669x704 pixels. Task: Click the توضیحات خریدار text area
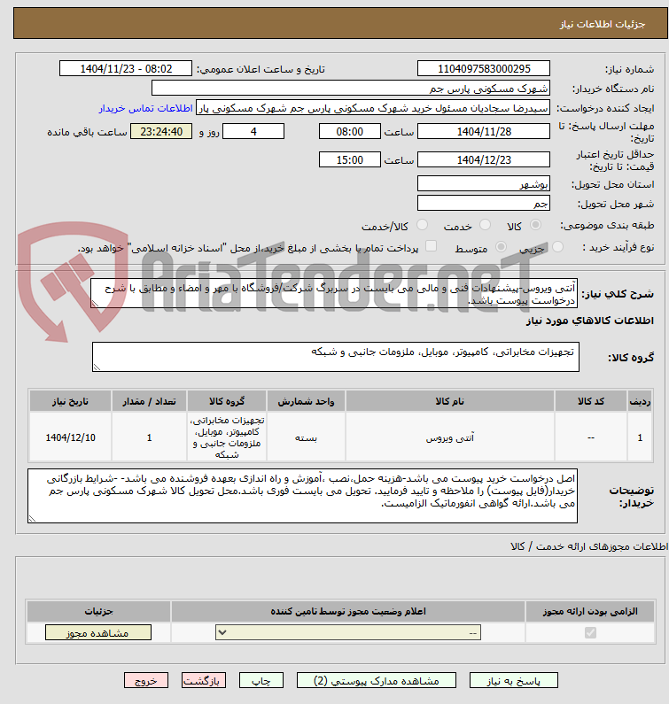tap(302, 496)
